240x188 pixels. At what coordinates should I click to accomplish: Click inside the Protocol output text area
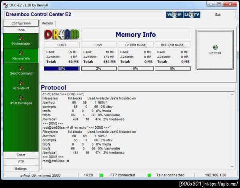136,131
